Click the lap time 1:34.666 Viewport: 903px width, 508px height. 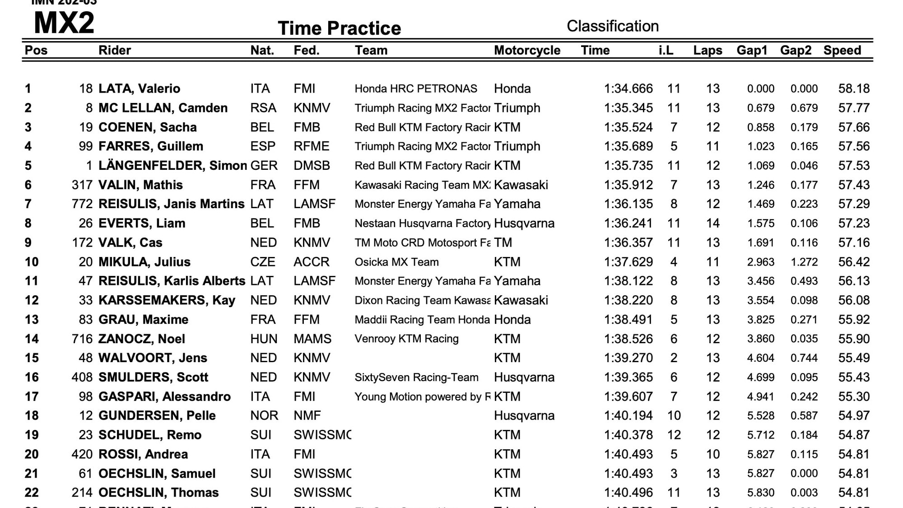tap(628, 89)
